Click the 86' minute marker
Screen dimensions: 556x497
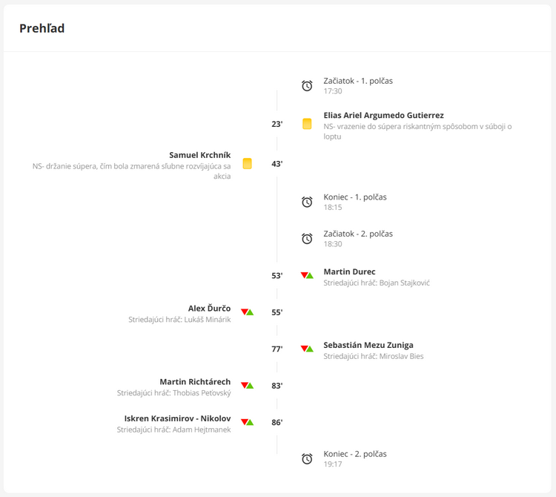pyautogui.click(x=277, y=423)
